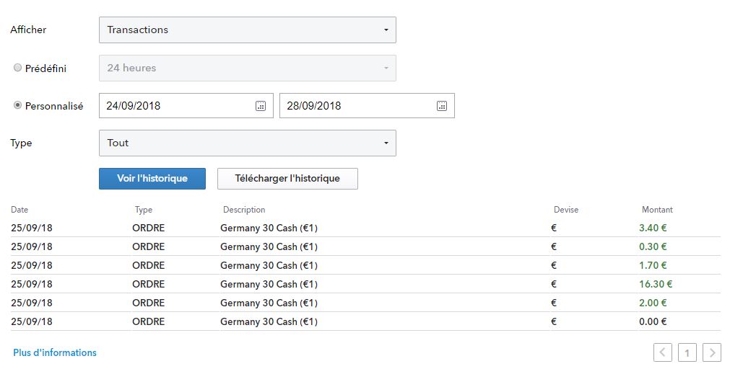Open the Plus d'informations link

(55, 352)
